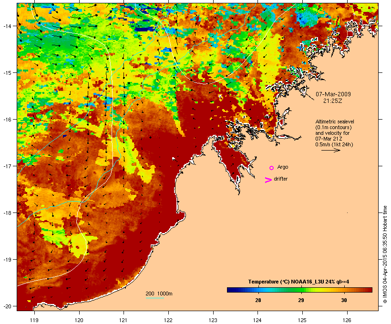Click the colorbar label '29'

point(301,300)
